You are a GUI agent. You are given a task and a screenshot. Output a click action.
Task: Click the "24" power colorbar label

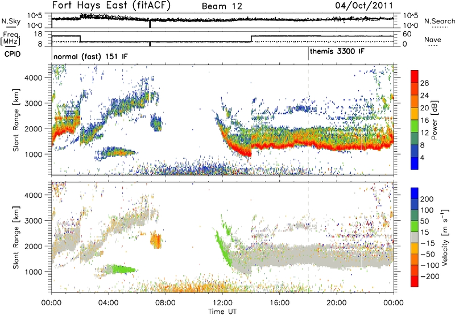(424, 96)
